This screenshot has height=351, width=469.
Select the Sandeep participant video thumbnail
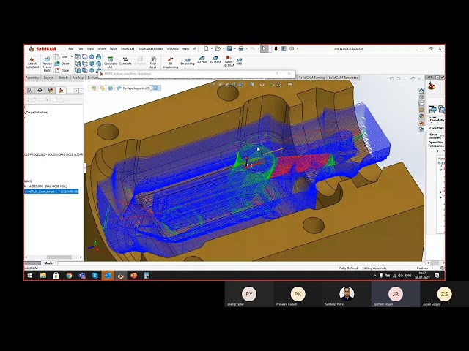347,294
